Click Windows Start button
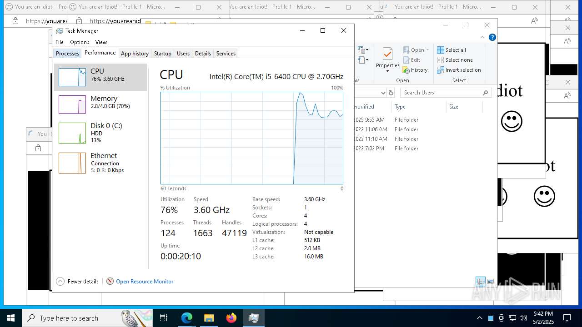582x327 pixels. (11, 318)
